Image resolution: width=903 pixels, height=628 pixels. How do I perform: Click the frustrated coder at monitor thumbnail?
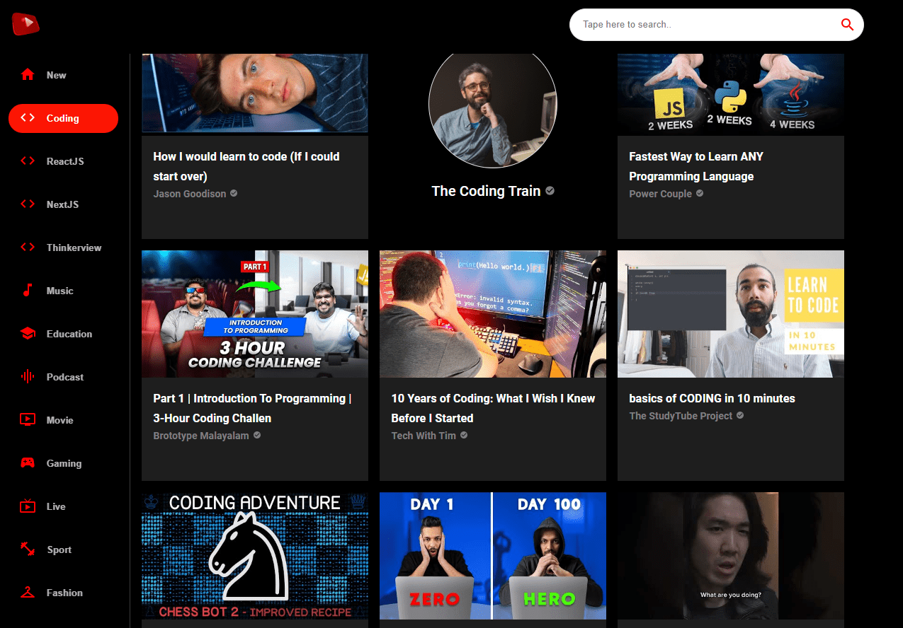(493, 314)
